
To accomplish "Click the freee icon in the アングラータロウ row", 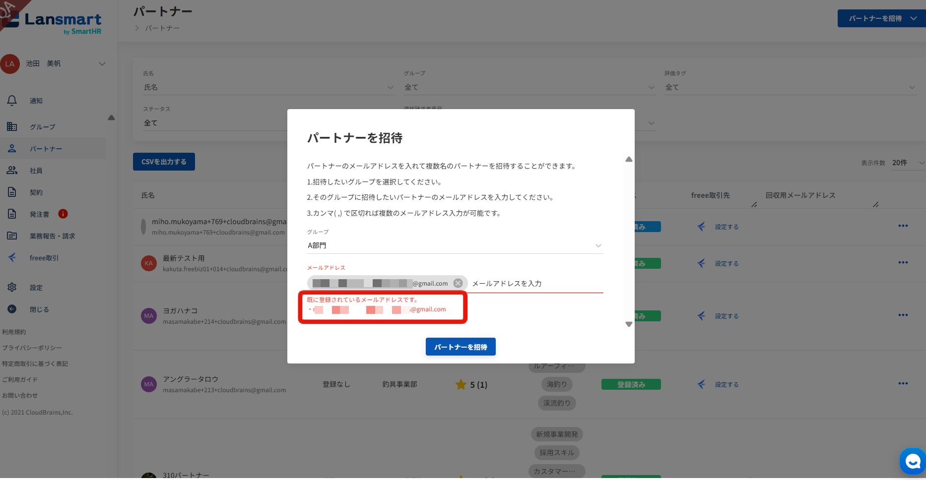I will point(701,384).
